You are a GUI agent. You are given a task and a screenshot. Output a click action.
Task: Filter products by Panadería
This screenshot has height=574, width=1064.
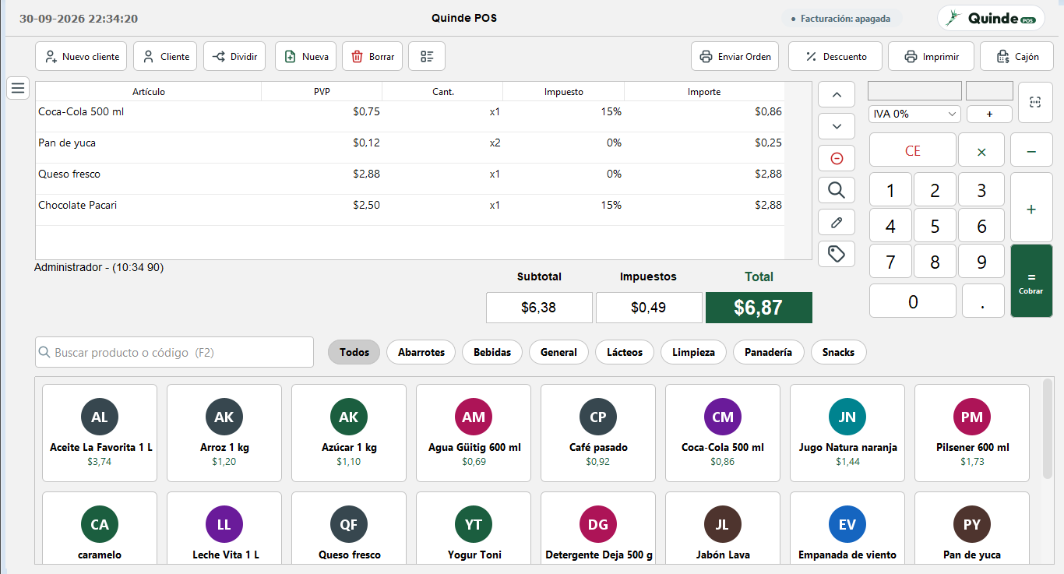tap(768, 352)
